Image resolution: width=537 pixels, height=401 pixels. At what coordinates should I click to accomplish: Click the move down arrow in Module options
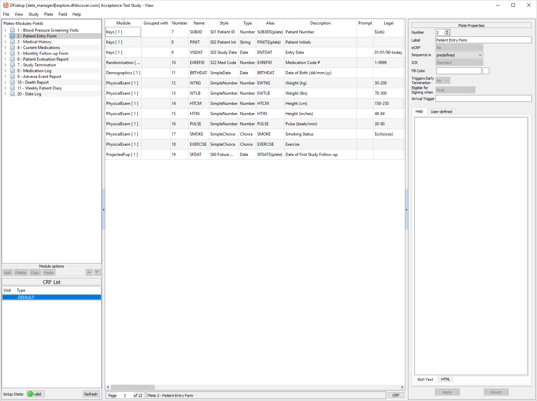97,272
